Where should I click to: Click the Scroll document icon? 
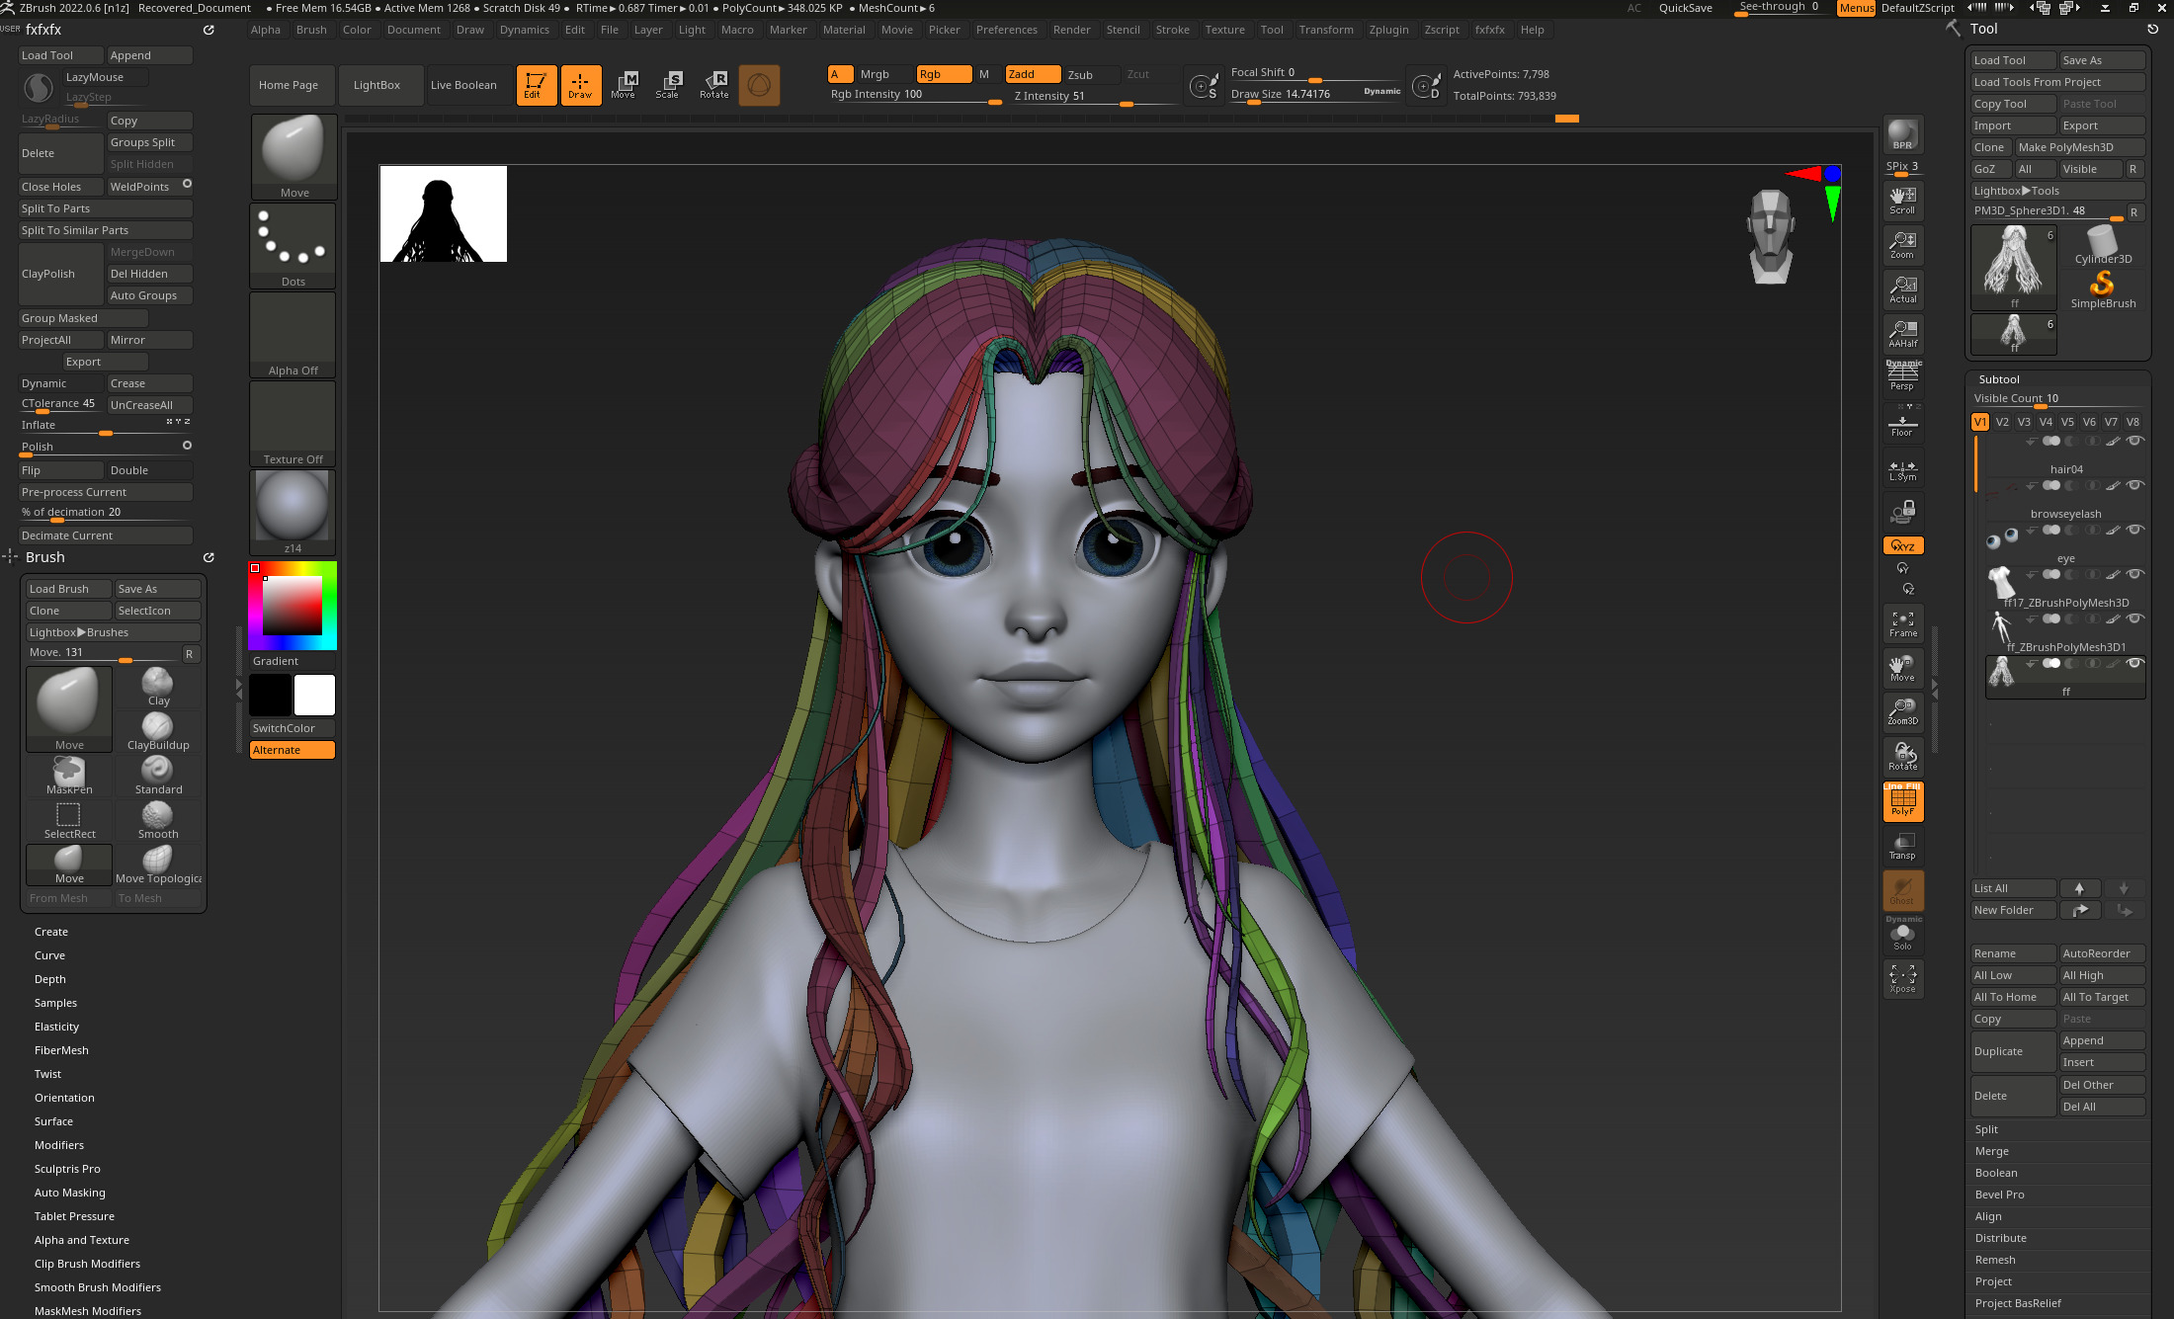coord(1902,200)
